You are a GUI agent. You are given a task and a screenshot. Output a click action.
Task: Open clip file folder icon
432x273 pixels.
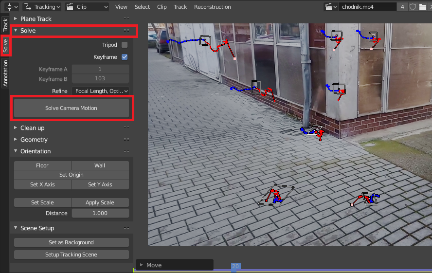coord(422,7)
